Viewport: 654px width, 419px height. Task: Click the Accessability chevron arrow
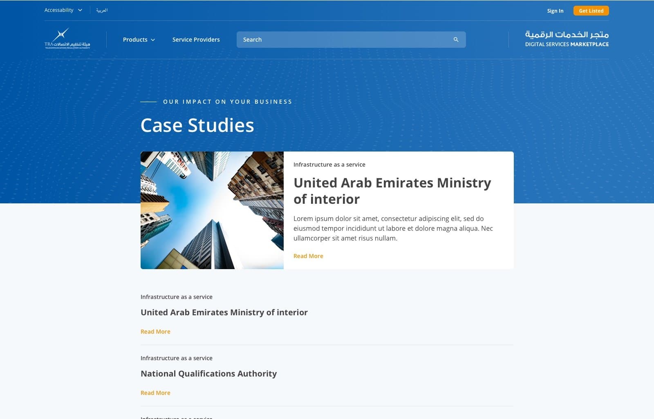click(x=80, y=10)
